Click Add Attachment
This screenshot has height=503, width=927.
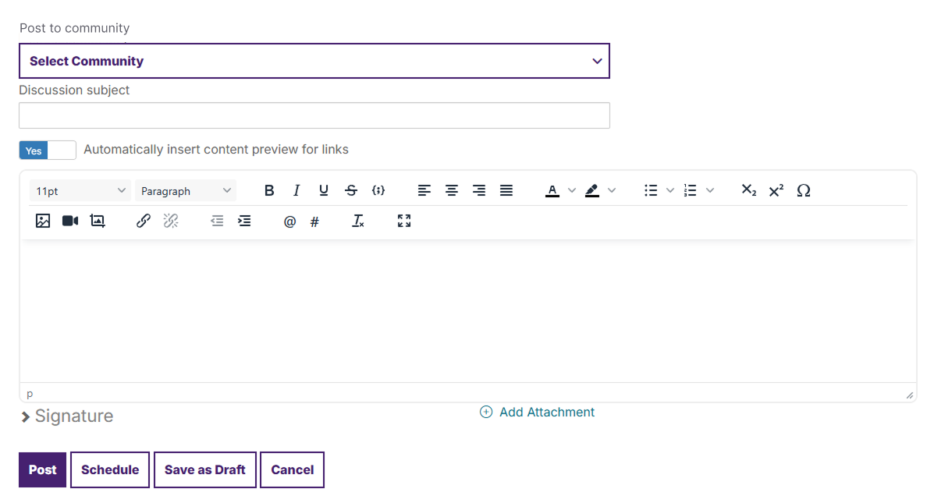coord(537,412)
